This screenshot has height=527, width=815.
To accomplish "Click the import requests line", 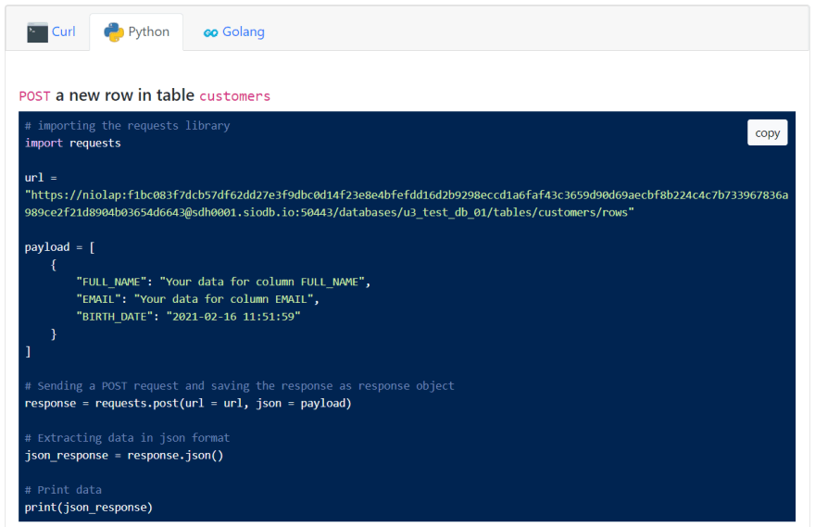I will [x=73, y=143].
